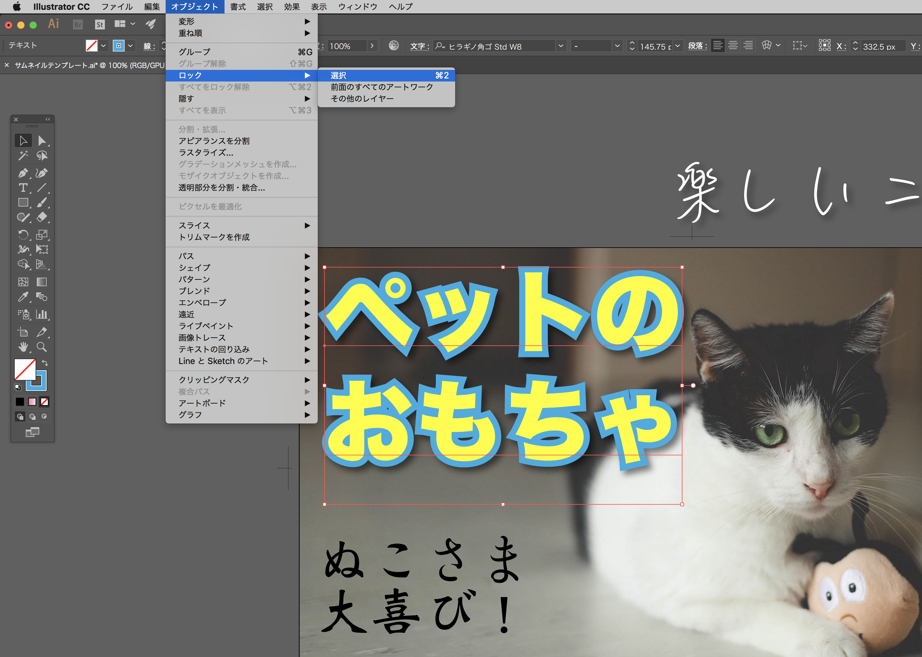Viewport: 922px width, 657px height.
Task: Open the ウィンドウ menu
Action: coord(358,7)
